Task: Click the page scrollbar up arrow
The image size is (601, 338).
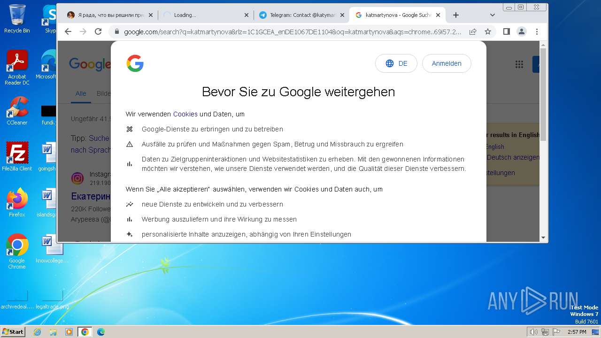Action: tap(543, 44)
